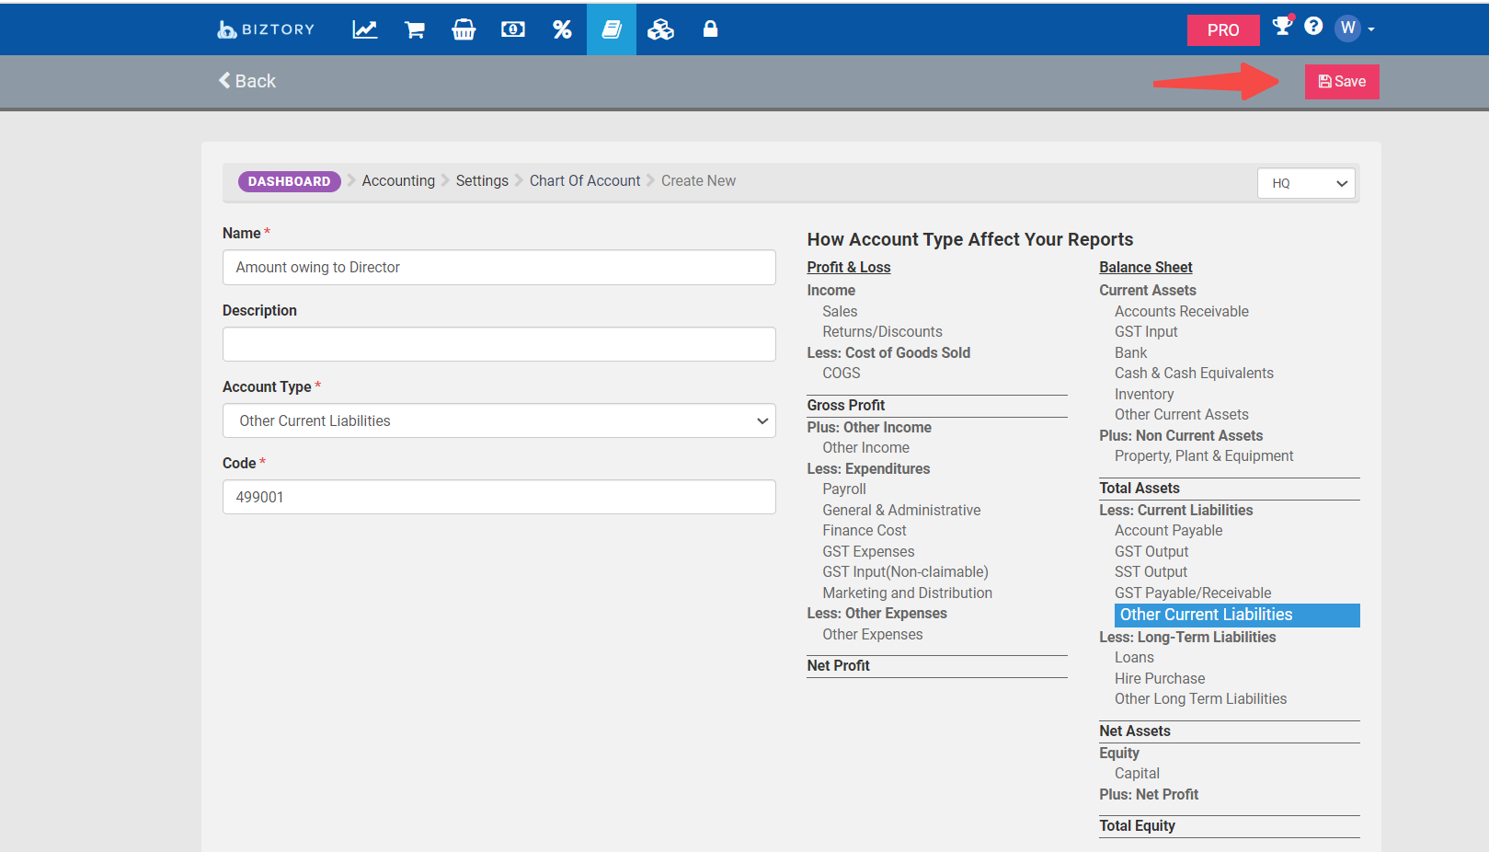
Task: Click the Biztory logo
Action: coord(266,29)
